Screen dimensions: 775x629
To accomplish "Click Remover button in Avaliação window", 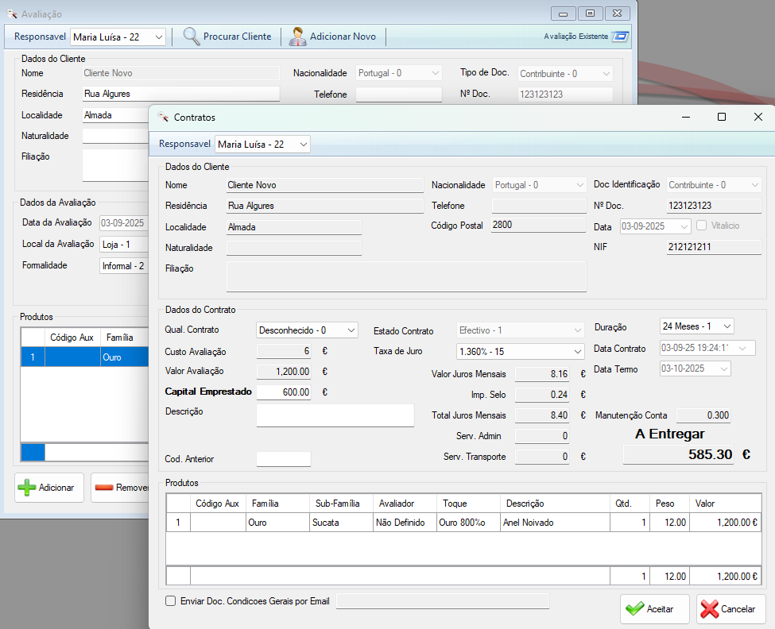I will point(120,488).
